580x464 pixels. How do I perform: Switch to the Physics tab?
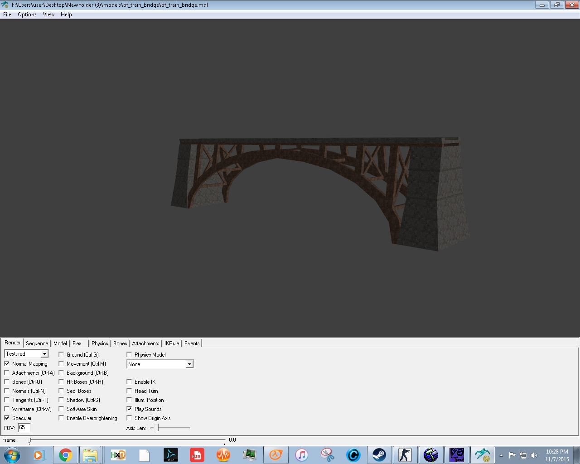(x=99, y=343)
